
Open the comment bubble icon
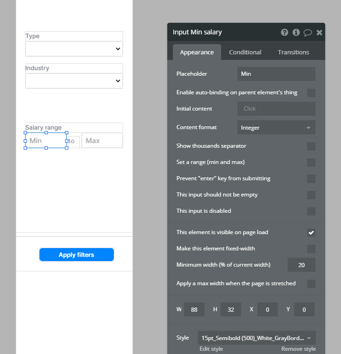point(308,33)
